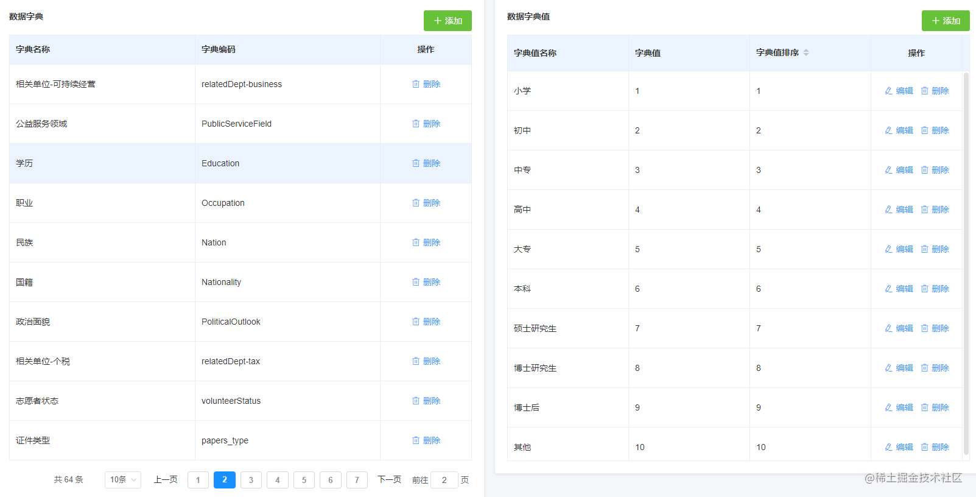Select the 政治面貌 dictionary row
The height and width of the screenshot is (497, 976).
[x=240, y=322]
